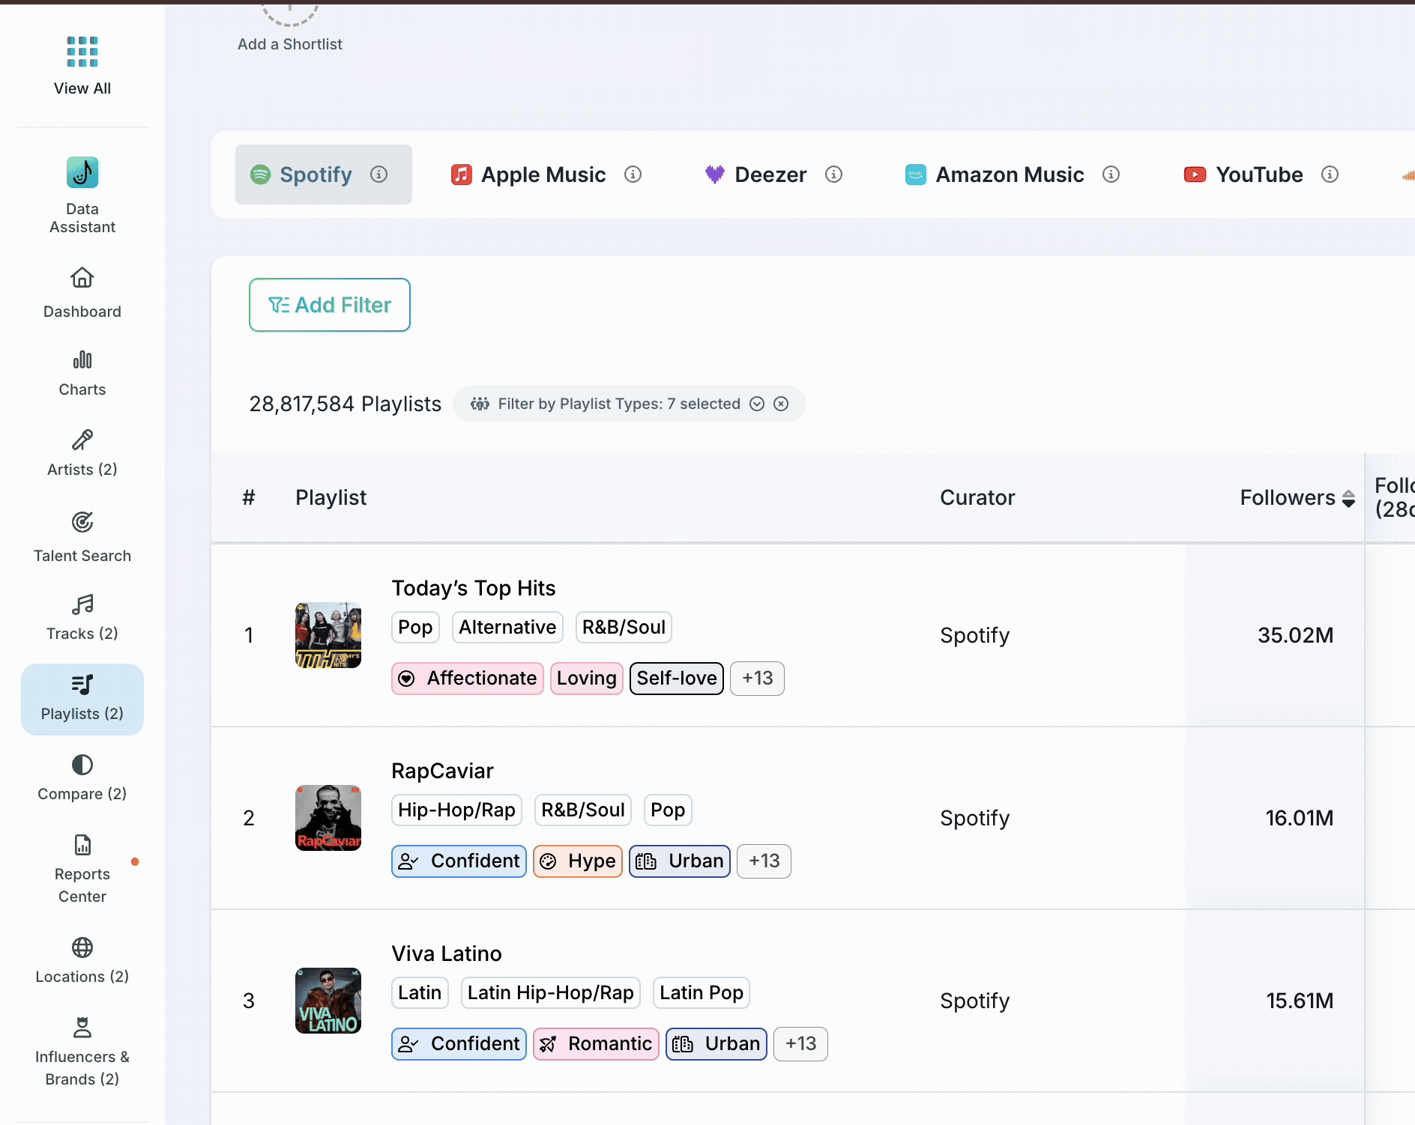
Task: Expand +13 tags for RapCaviar
Action: 764,861
